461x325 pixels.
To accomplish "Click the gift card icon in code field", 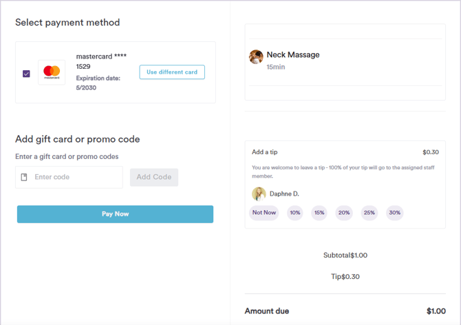I will 25,177.
